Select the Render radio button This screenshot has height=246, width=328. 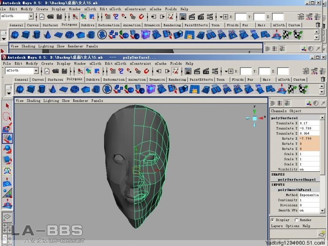tap(296, 220)
